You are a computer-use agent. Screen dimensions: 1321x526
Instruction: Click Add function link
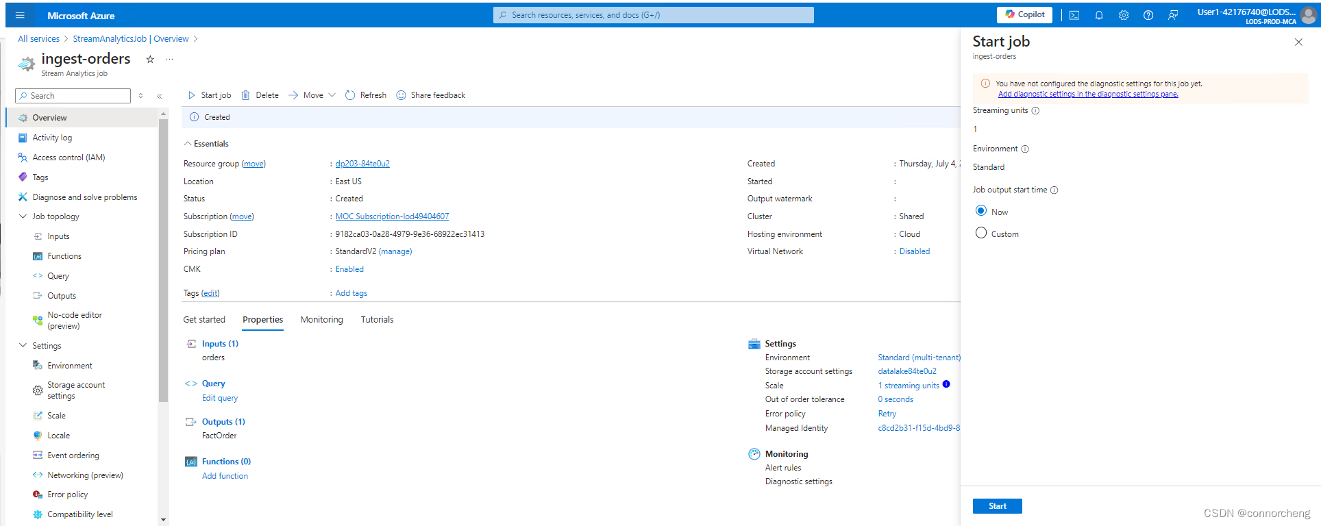tap(225, 476)
